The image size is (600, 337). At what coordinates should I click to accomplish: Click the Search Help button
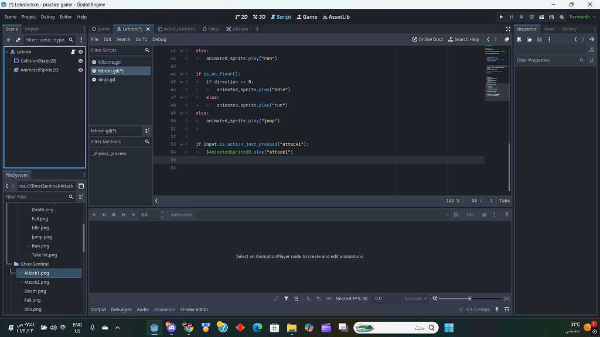point(462,39)
